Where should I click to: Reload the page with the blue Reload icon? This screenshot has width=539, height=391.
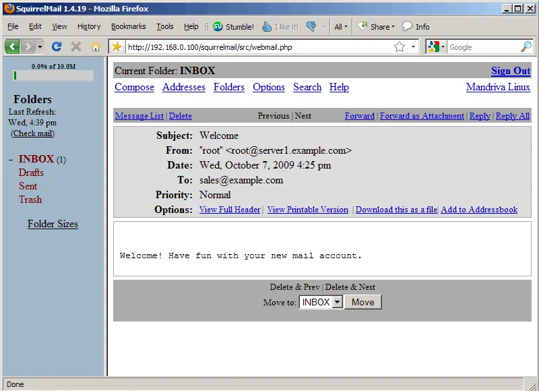pos(57,47)
